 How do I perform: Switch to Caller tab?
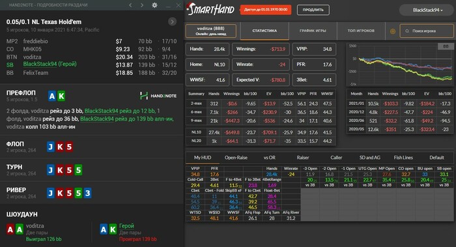pyautogui.click(x=336, y=158)
